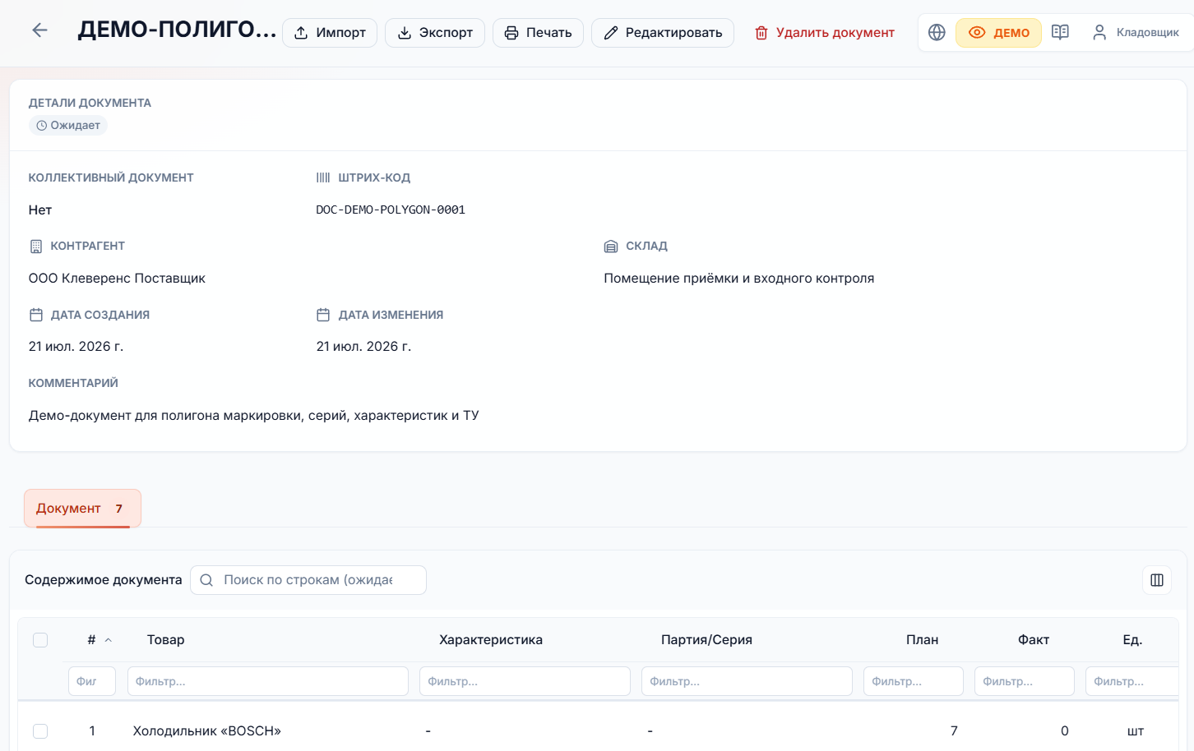Screen dimensions: 1194x751
Task: Open the documentation book icon
Action: point(1060,32)
